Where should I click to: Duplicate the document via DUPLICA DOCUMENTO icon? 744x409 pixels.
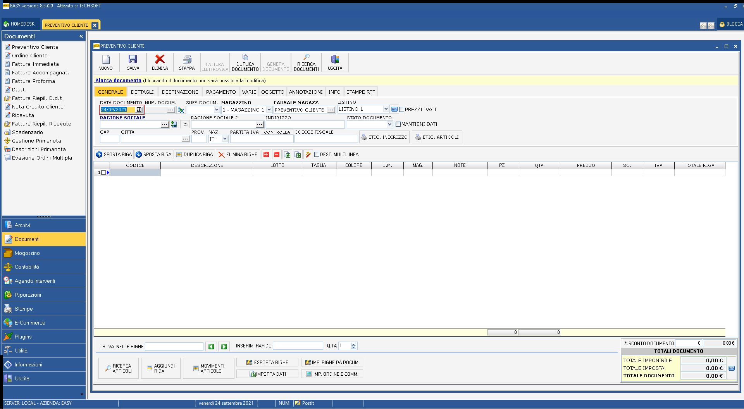(245, 62)
